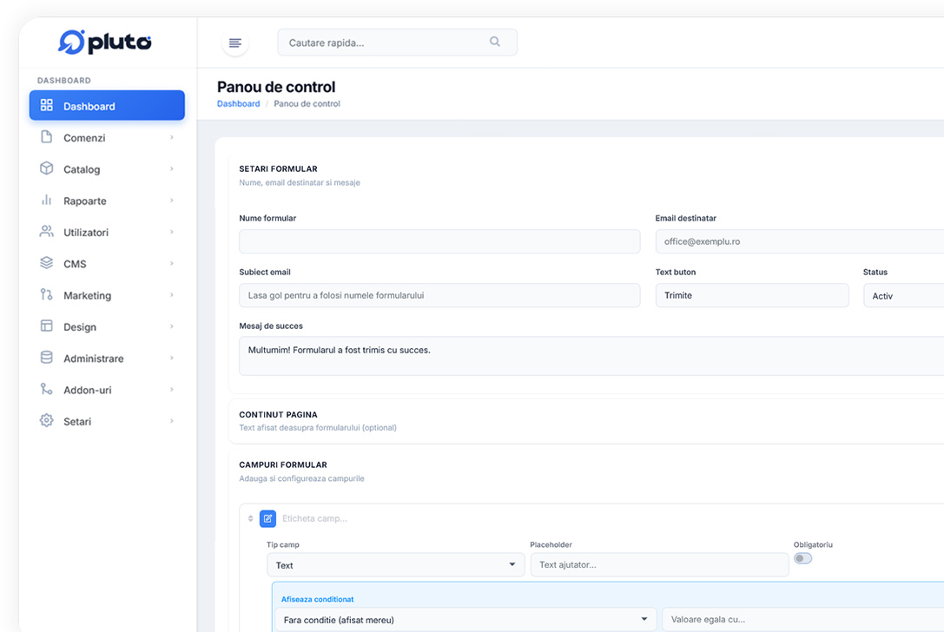
Task: Click the CMS layers icon
Action: tap(46, 262)
